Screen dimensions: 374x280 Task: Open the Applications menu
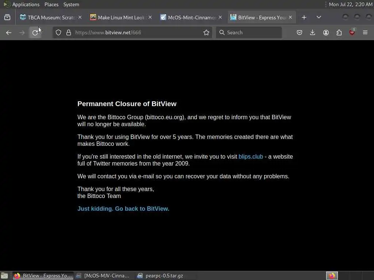[x=26, y=4]
